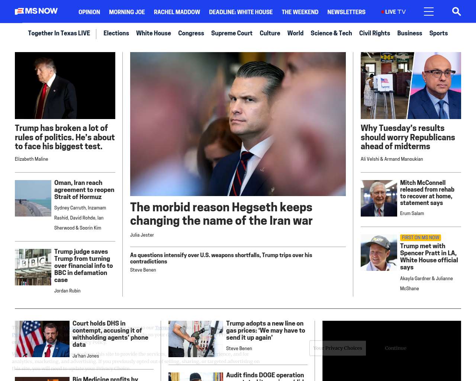This screenshot has height=381, width=476.
Task: Open Mitch McConnell thumbnail
Action: (379, 198)
